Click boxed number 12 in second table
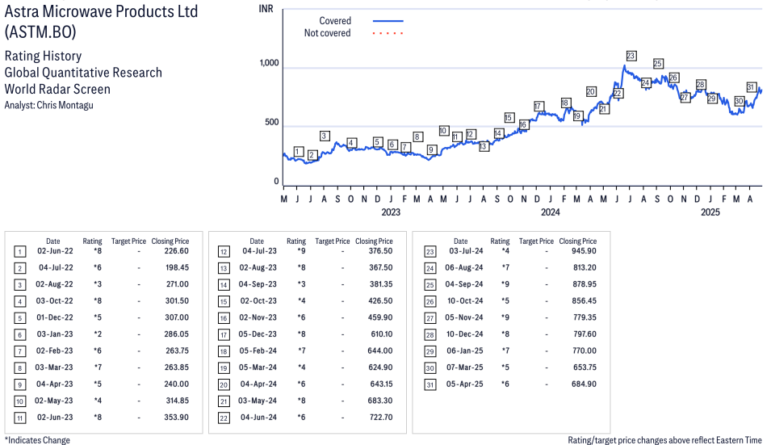 coord(224,252)
